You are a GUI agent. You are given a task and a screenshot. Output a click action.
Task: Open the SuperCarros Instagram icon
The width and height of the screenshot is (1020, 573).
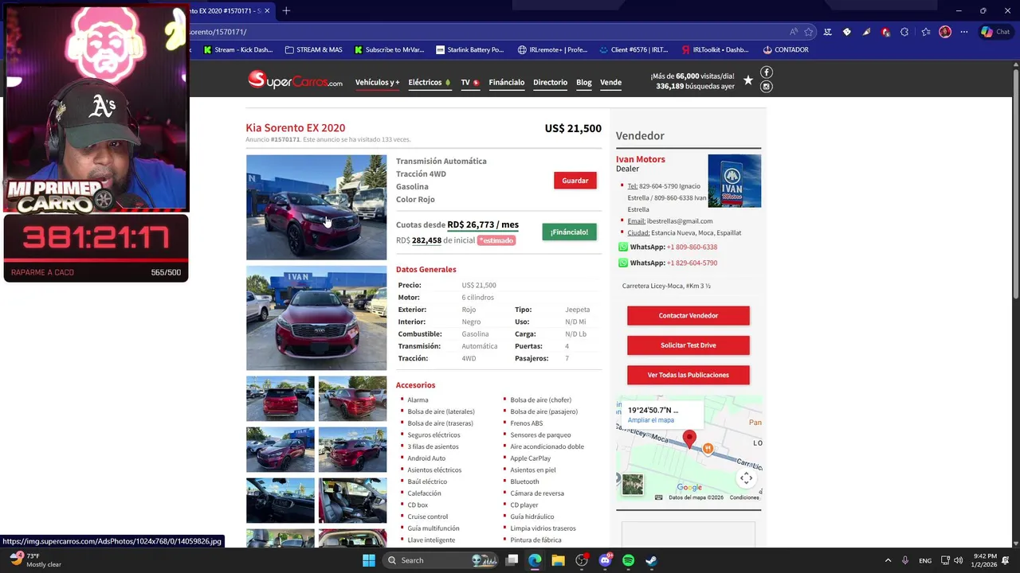pyautogui.click(x=767, y=87)
